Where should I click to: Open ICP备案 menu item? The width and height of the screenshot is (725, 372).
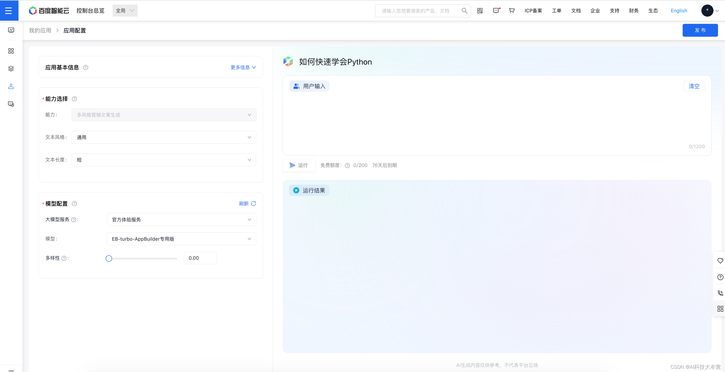coord(533,11)
